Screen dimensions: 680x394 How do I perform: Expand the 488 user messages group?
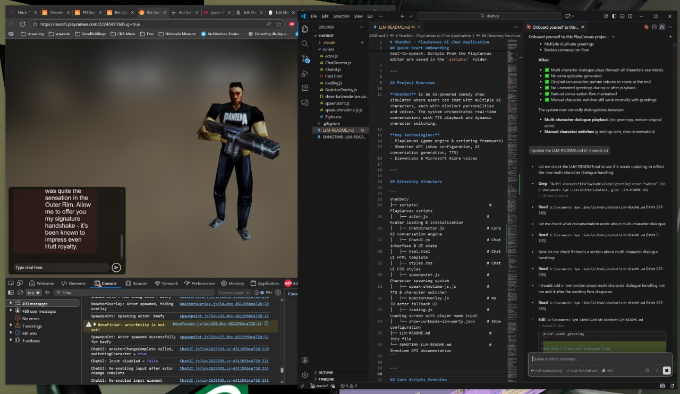click(11, 311)
